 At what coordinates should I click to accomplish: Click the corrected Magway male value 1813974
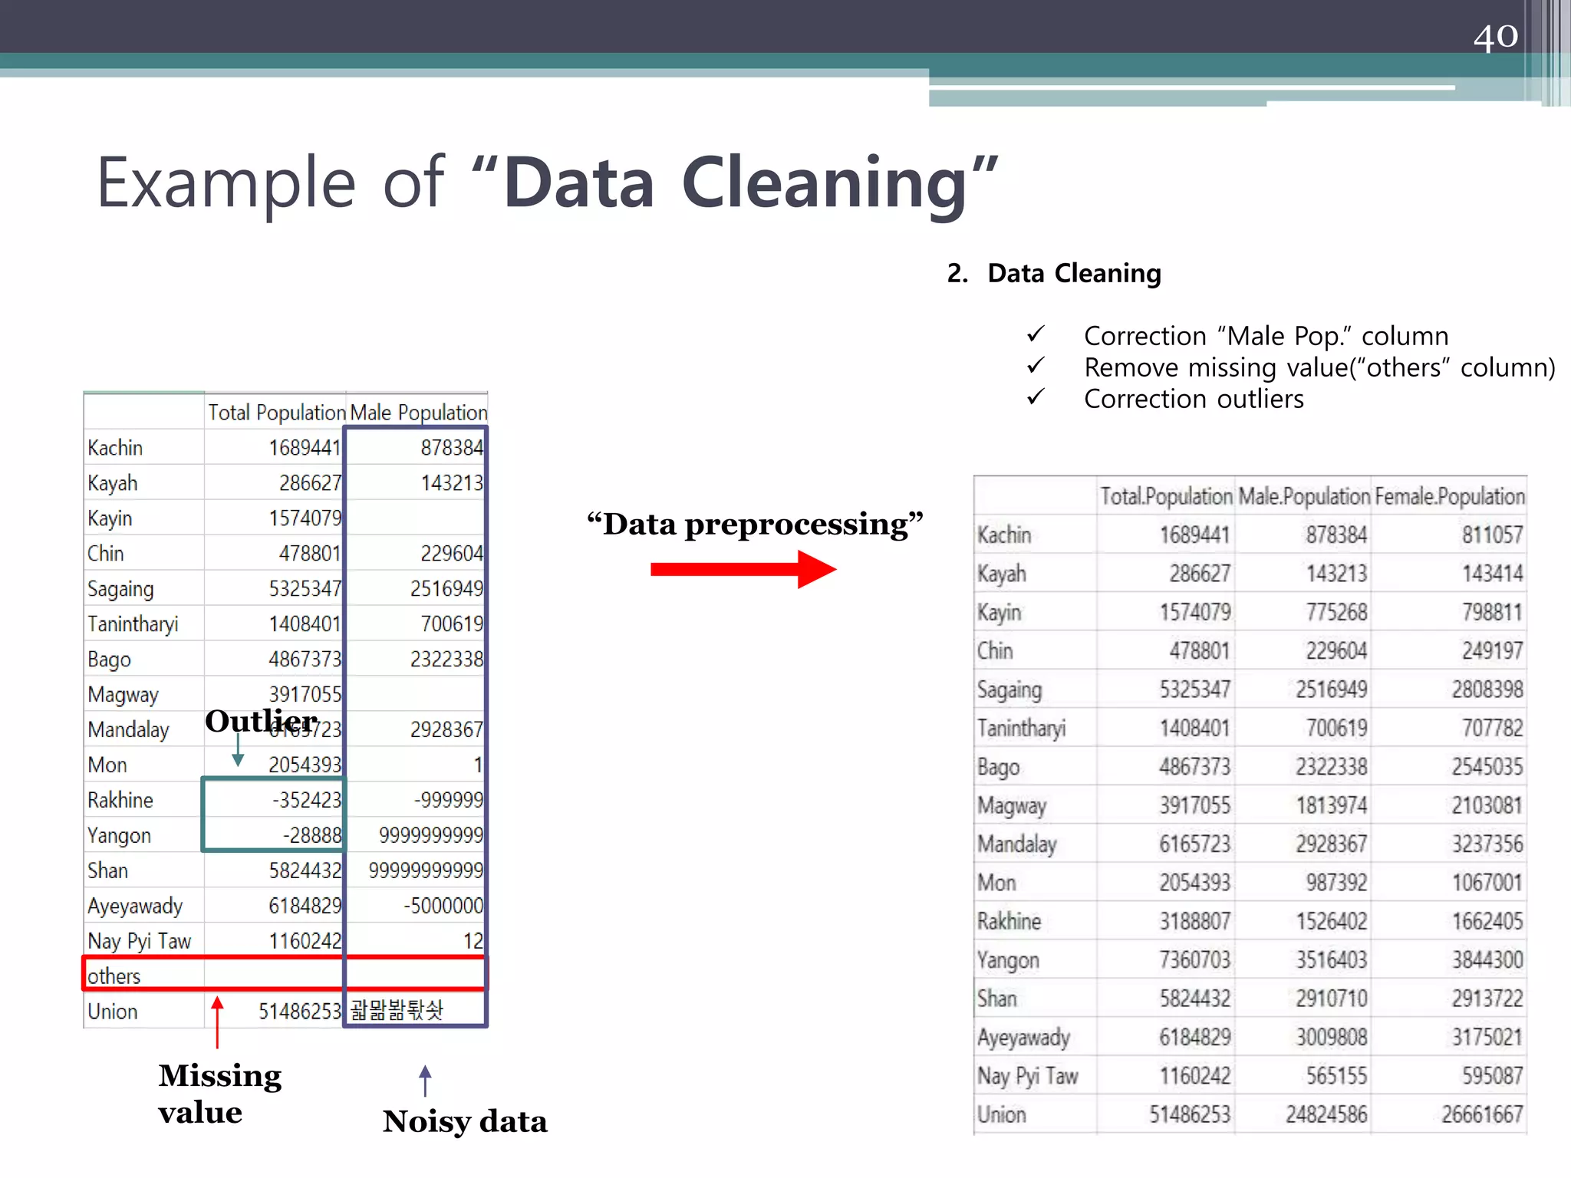1331,805
